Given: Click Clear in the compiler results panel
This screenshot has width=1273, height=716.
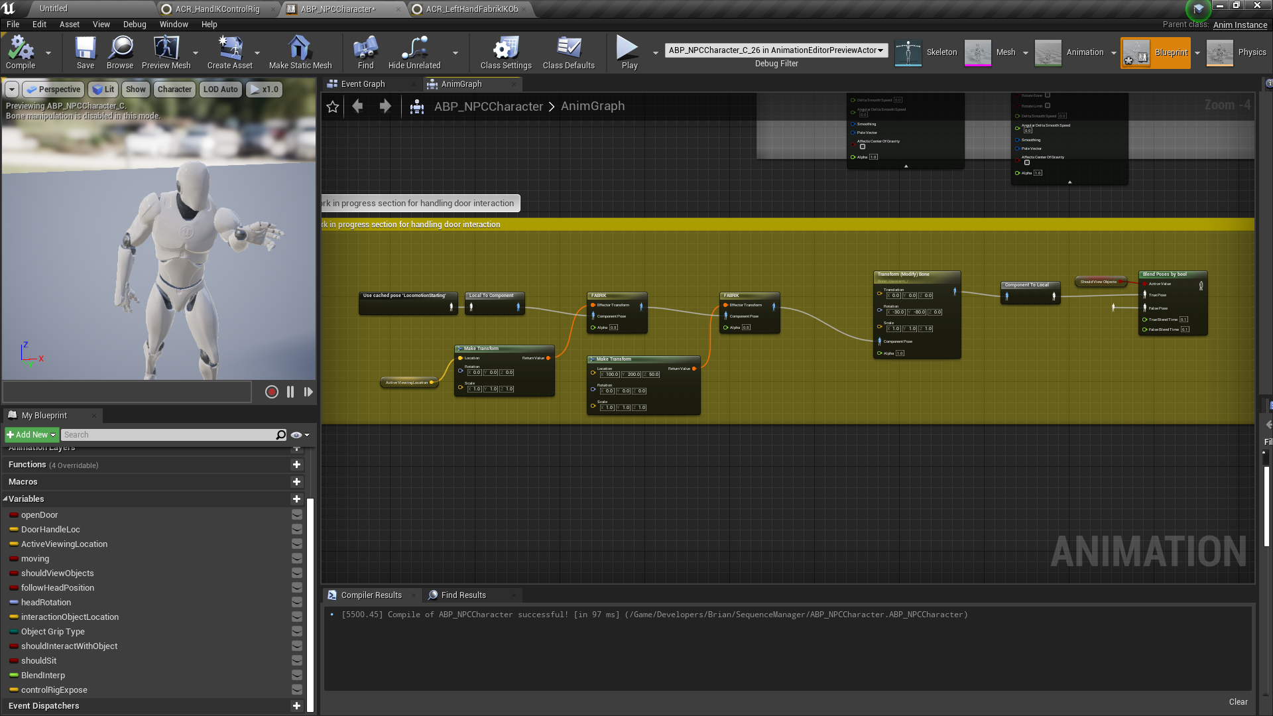Looking at the screenshot, I should 1238,701.
